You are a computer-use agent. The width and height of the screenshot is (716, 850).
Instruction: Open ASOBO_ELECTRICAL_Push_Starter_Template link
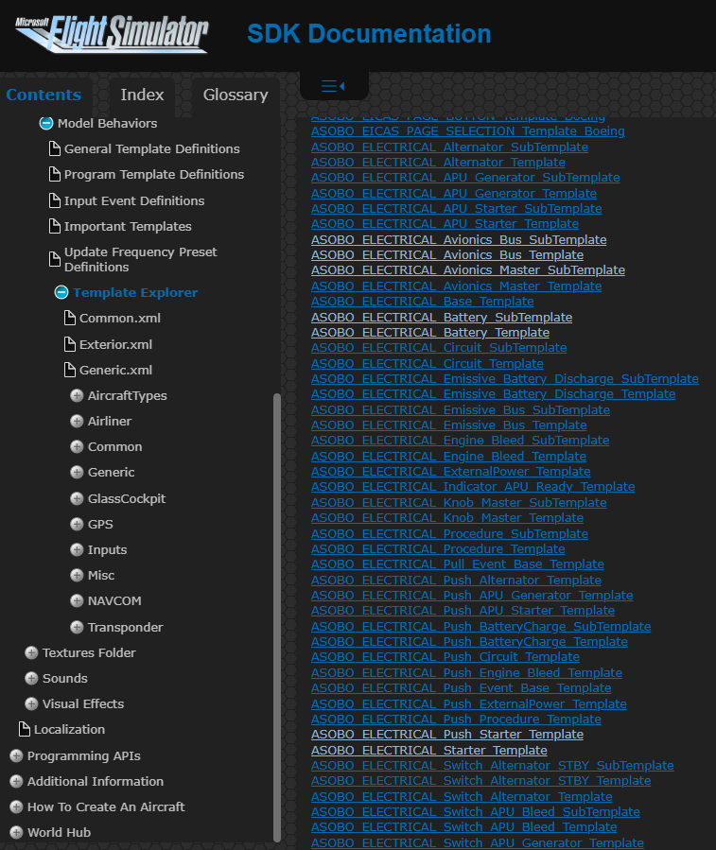point(447,734)
